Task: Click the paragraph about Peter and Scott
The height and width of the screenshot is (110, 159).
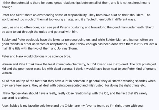Action: point(76,17)
